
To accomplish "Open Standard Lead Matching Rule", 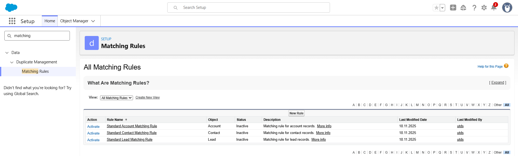I will 129,140.
